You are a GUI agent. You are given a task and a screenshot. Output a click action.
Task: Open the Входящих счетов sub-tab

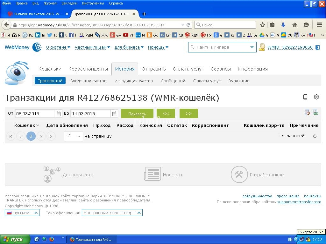point(88,81)
